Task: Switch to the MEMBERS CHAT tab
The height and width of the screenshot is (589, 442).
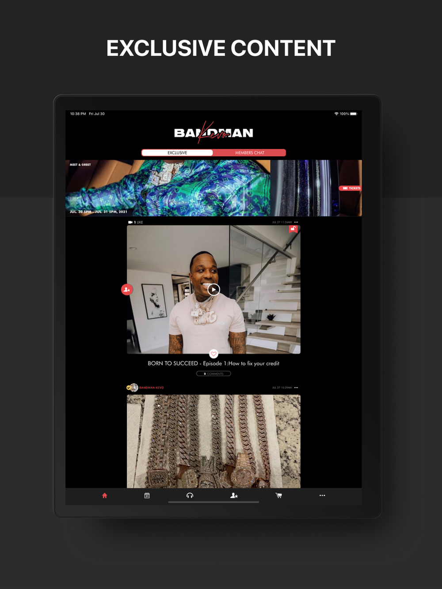Action: click(x=250, y=153)
